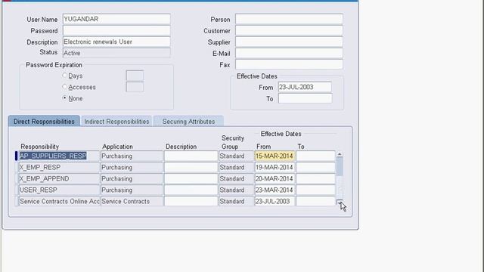Click the 20-MAR-2014 From date cell

[275, 179]
